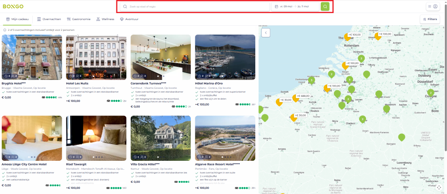Click the info icon above hotel listings
Screen dimensions: 447x194
tap(4, 30)
